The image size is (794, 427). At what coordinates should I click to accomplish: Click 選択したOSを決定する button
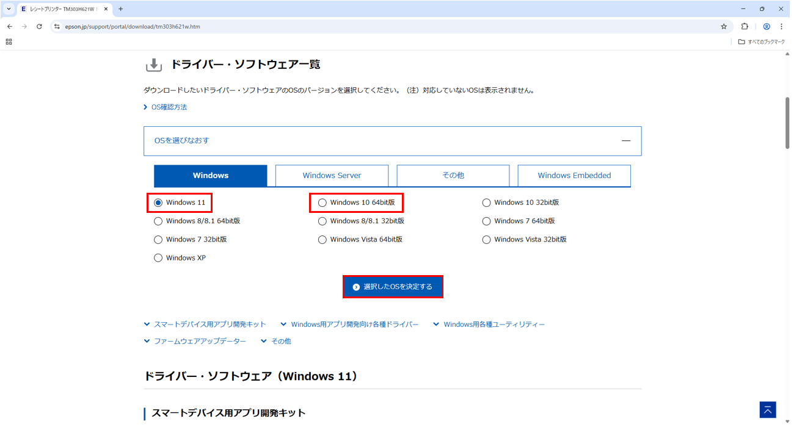(392, 287)
